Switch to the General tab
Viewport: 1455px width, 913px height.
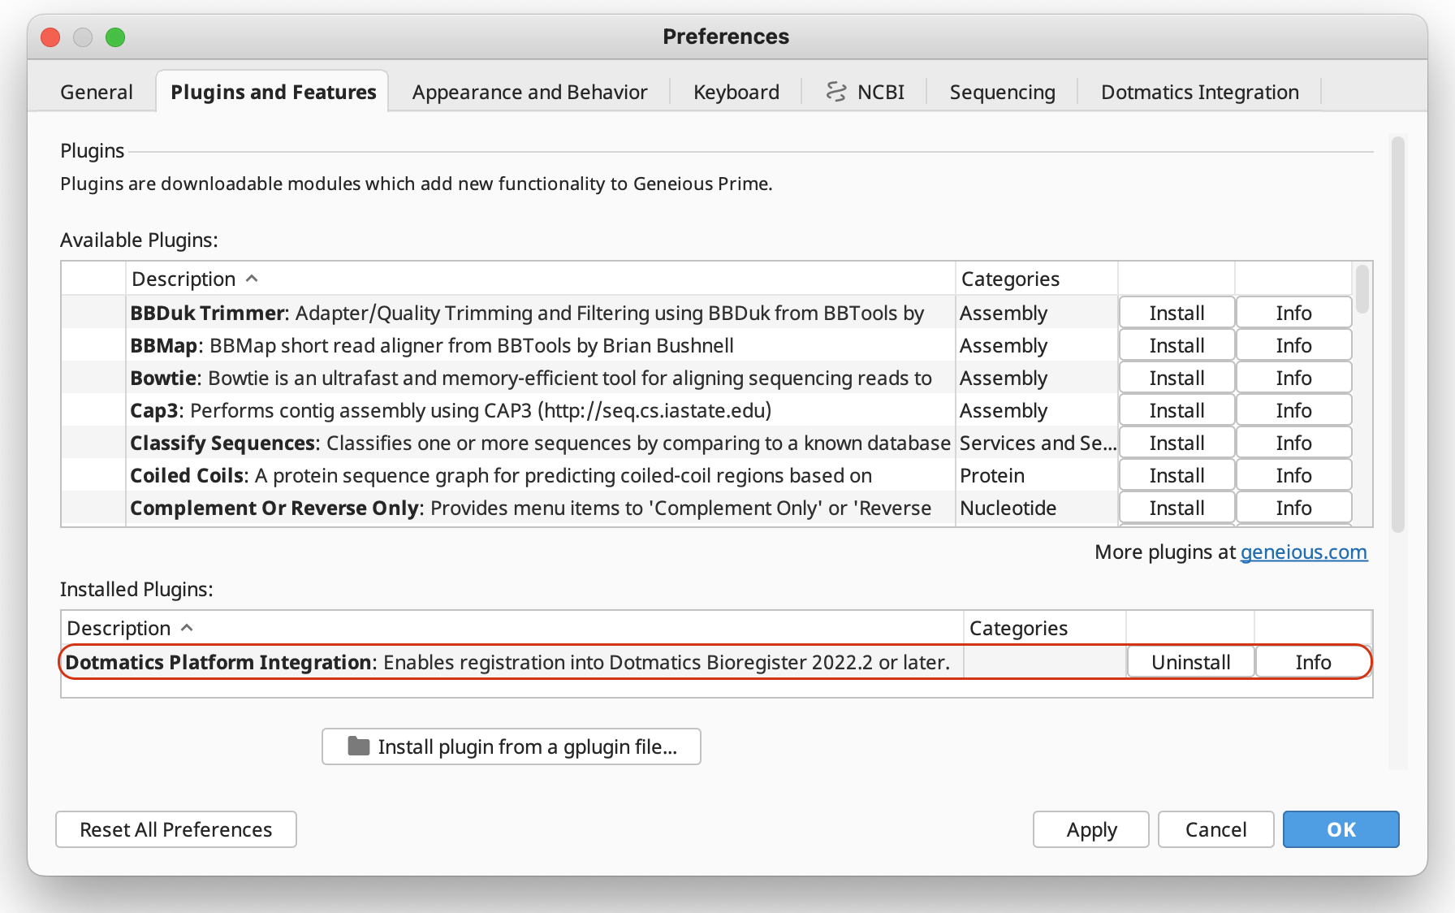point(96,92)
